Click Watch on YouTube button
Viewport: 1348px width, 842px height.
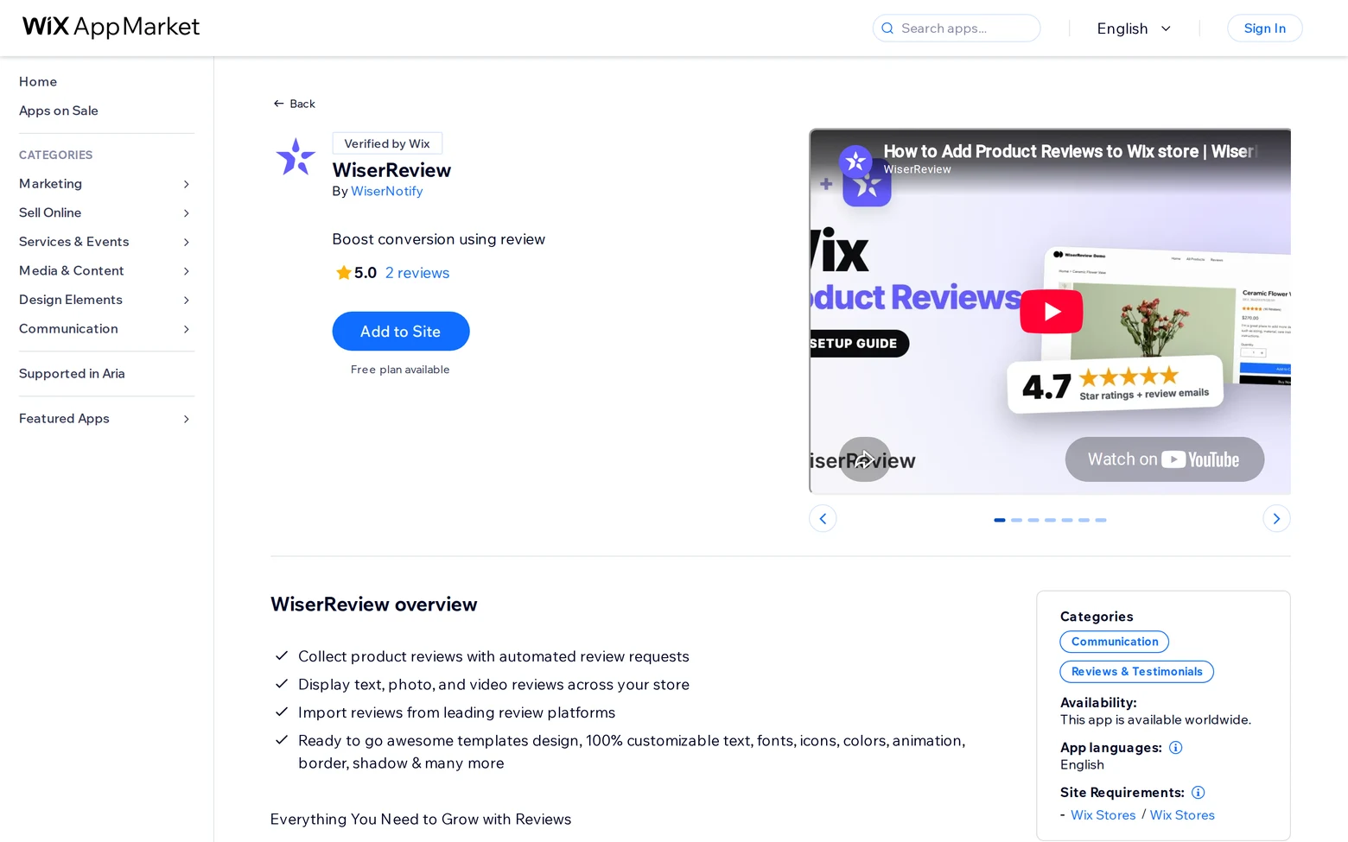[x=1164, y=459]
